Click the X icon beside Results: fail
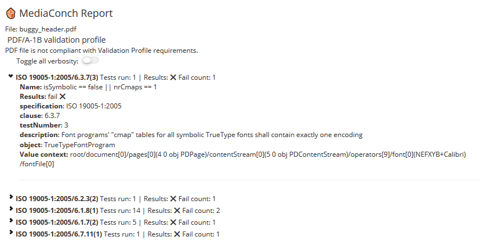Screen dimensions: 480x250 [62, 97]
